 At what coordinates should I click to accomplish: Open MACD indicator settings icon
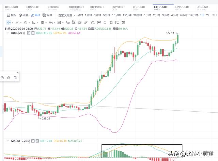click(33, 141)
